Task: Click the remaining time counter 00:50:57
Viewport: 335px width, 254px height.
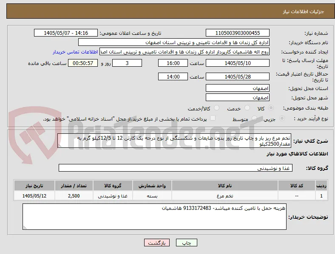Action: 83,63
